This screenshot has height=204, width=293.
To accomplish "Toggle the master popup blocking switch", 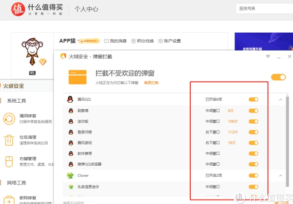I will (x=278, y=77).
